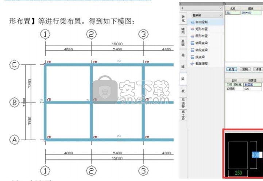
Task: Switch to the 施工段 side tab
Action: 183,115
